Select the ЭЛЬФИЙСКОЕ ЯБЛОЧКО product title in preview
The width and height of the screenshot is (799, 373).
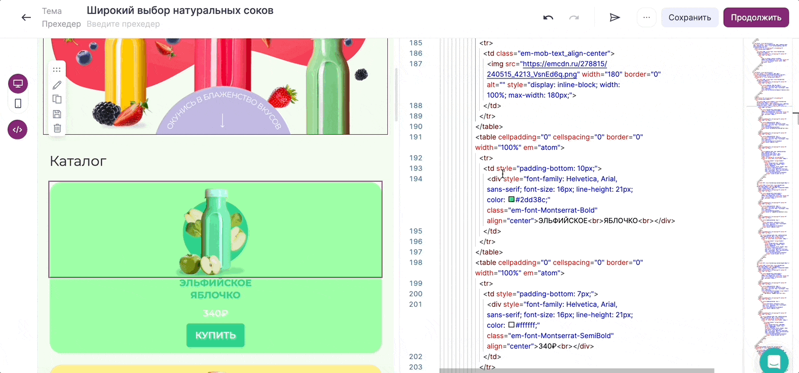215,289
